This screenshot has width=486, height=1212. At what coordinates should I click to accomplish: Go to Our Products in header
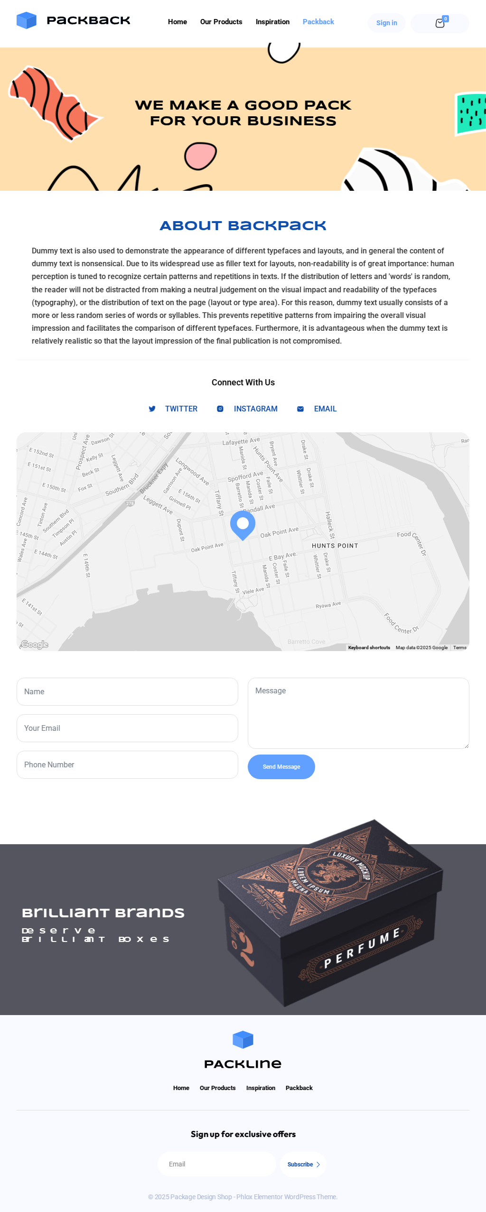[x=221, y=22]
